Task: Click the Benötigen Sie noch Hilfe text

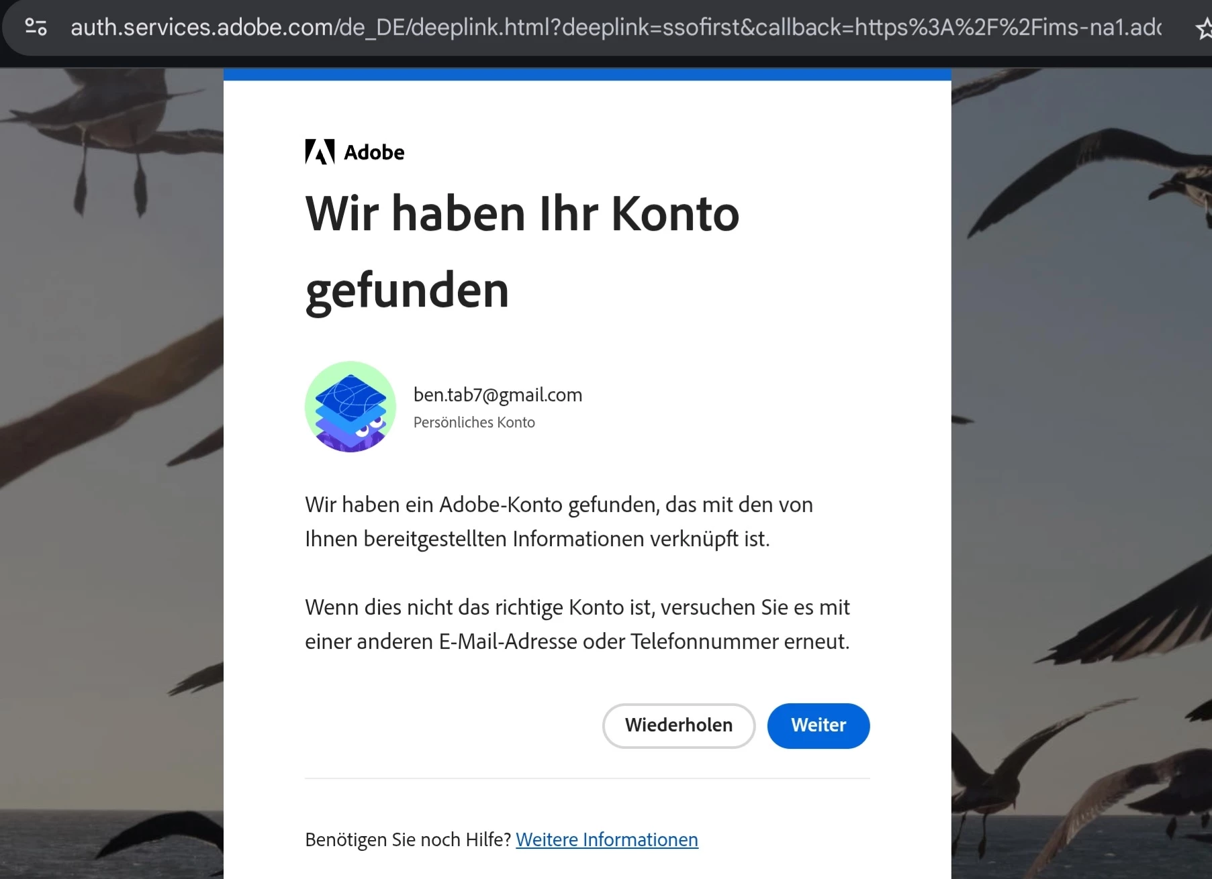Action: [x=408, y=839]
